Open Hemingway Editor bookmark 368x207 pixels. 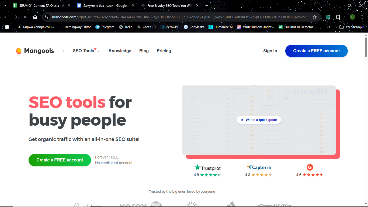pos(78,27)
